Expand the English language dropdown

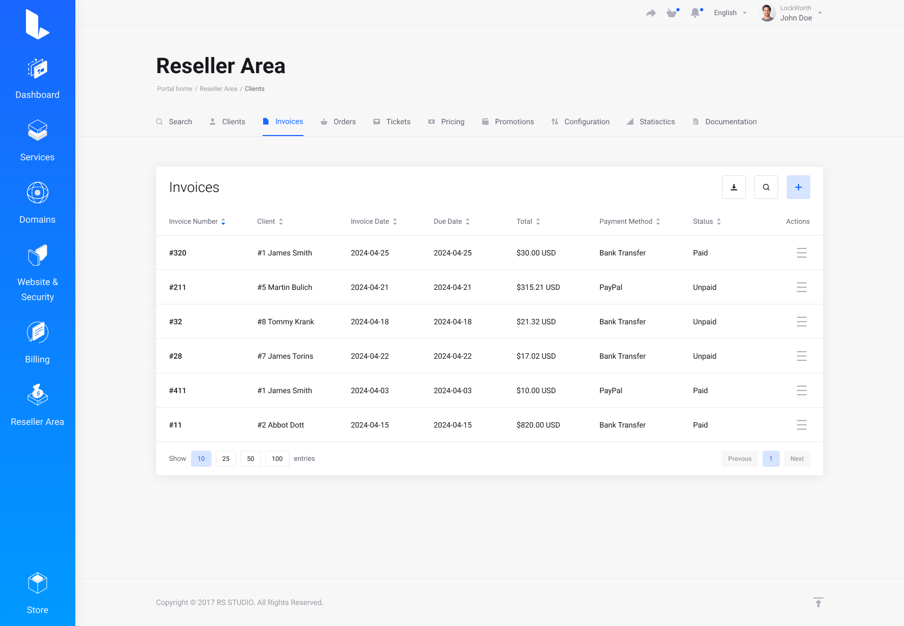pyautogui.click(x=730, y=13)
